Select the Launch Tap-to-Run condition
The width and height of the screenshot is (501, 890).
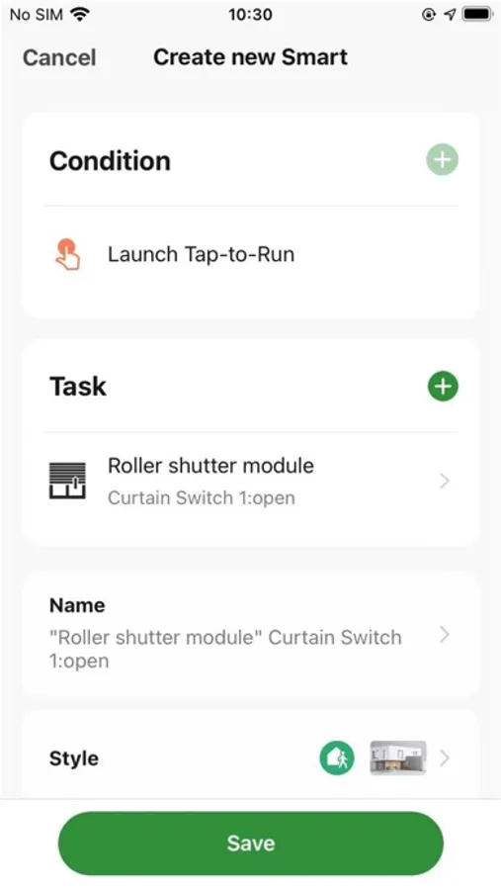coord(251,254)
